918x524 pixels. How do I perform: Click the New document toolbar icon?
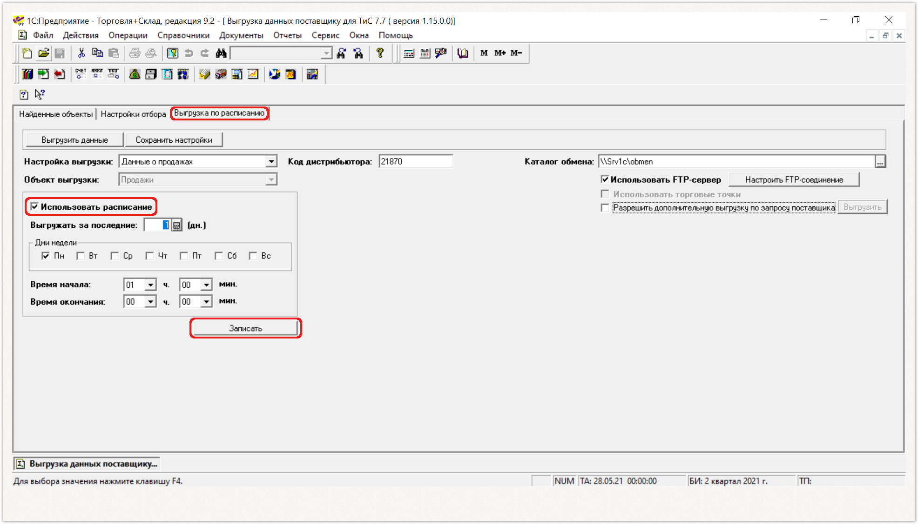27,53
